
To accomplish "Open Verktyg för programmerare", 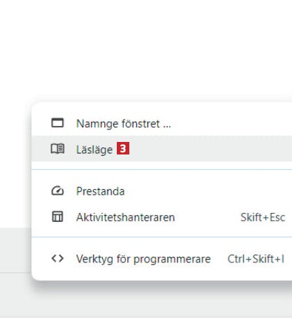I will (162, 259).
